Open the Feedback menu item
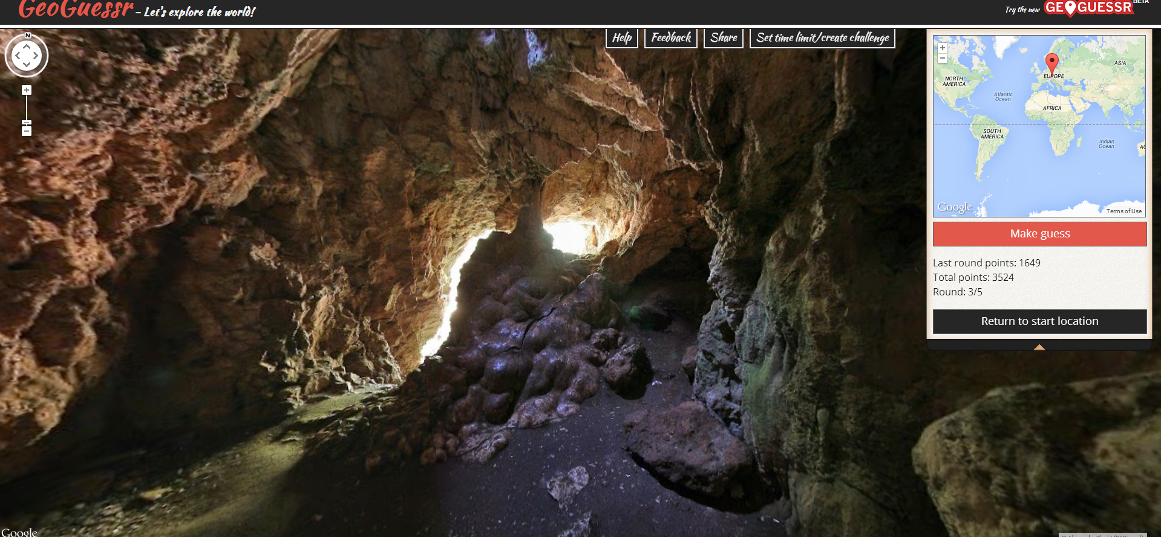1161x537 pixels. point(671,37)
